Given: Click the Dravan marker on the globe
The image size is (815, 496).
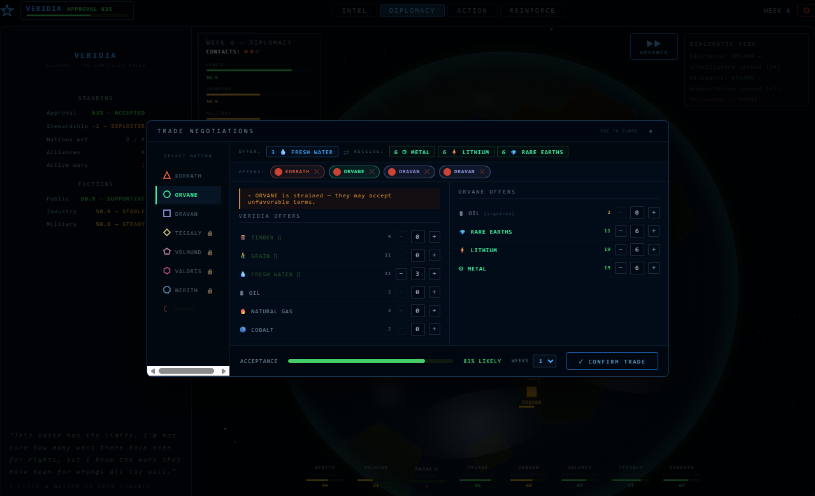Looking at the screenshot, I should pyautogui.click(x=531, y=392).
